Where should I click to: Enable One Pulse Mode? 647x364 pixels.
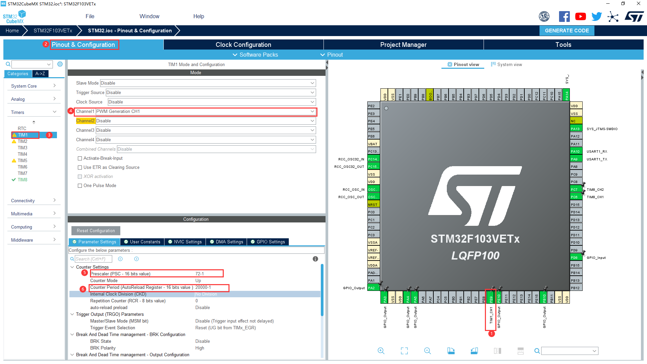80,185
